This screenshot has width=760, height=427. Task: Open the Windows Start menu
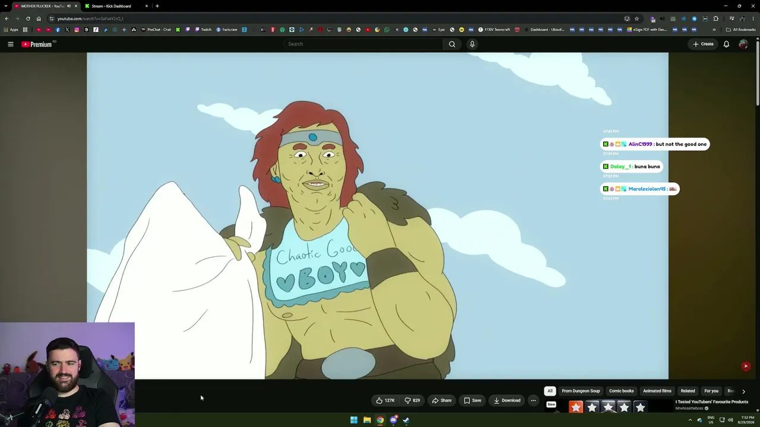[354, 420]
